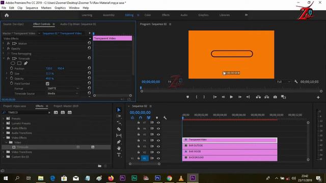Reset the Motion effect
This screenshot has width=326, height=183.
89,43
